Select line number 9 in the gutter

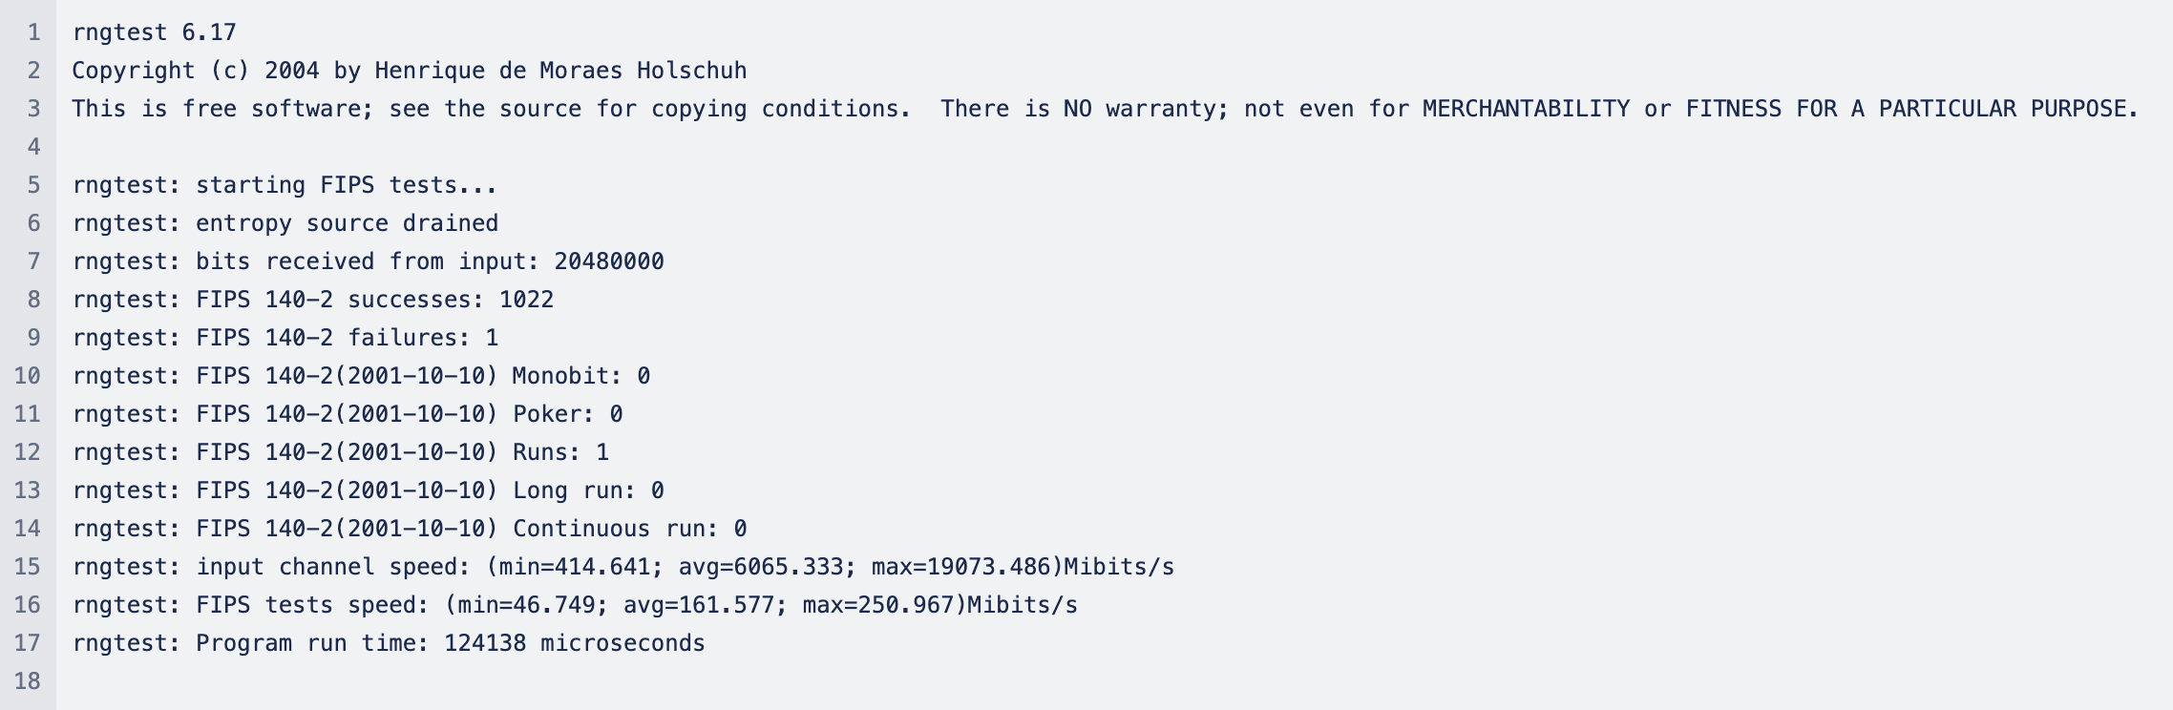(x=34, y=338)
